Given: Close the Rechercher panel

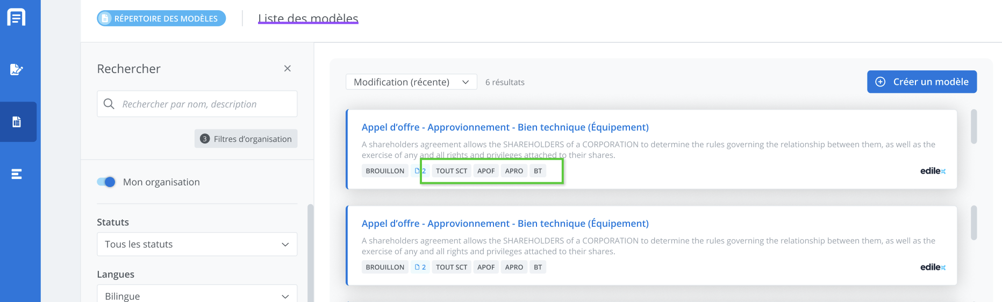Looking at the screenshot, I should coord(288,68).
